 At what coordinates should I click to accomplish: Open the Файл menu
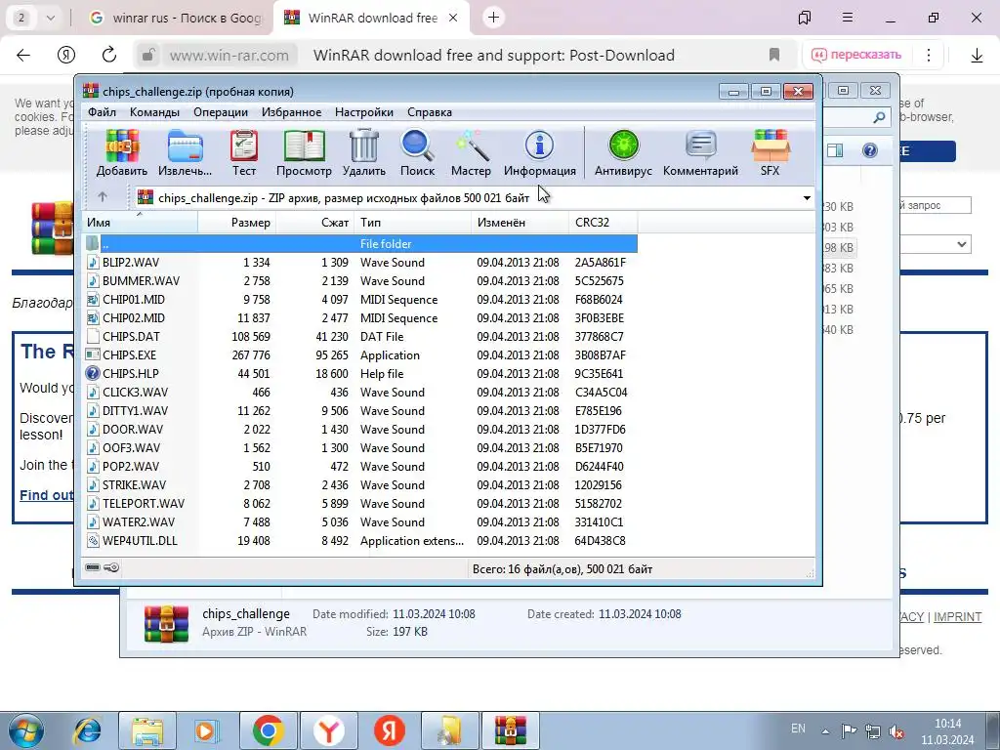102,112
